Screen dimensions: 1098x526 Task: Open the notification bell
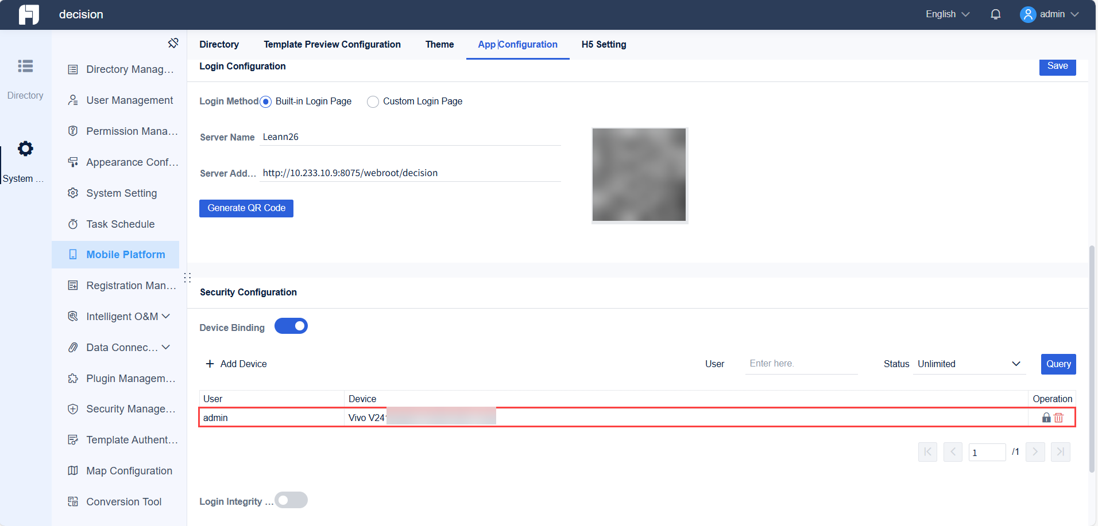(x=996, y=14)
